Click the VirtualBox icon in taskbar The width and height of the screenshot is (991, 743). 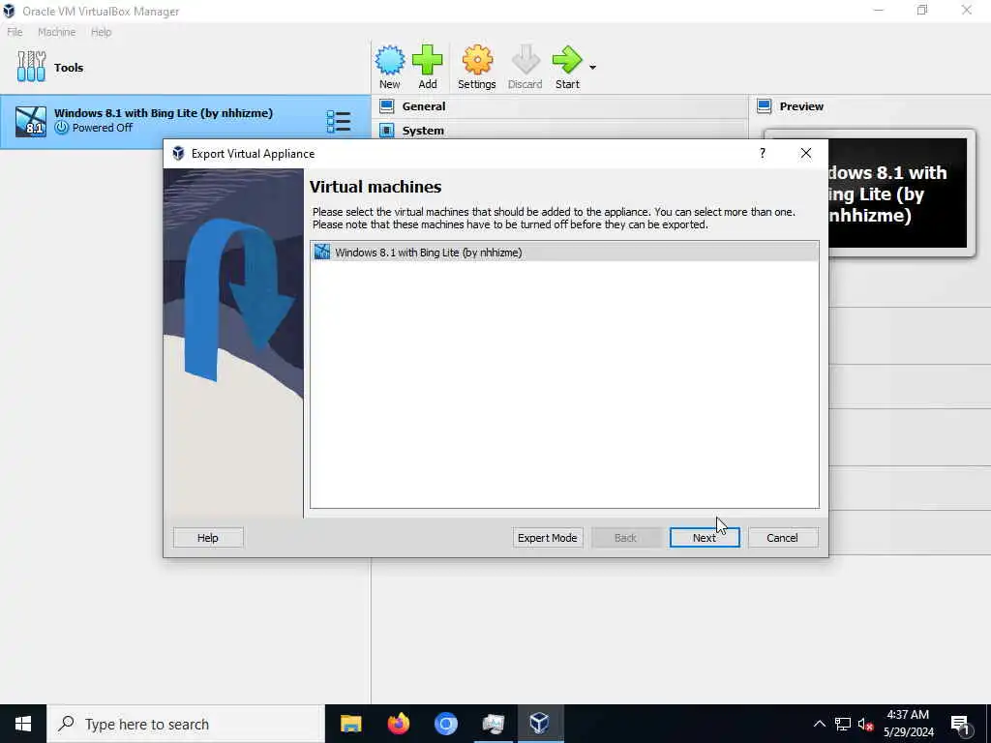(540, 724)
